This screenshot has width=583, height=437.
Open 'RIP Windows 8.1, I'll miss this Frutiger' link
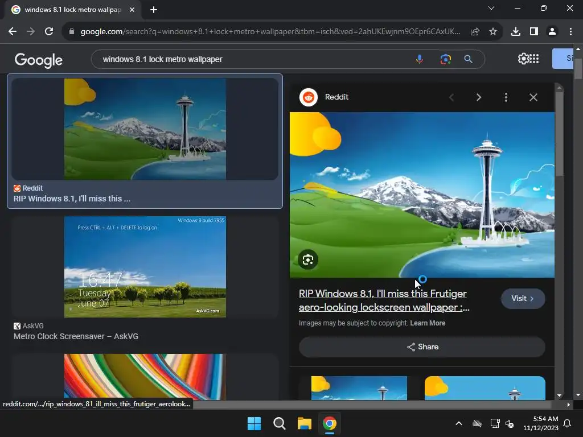[x=384, y=300]
